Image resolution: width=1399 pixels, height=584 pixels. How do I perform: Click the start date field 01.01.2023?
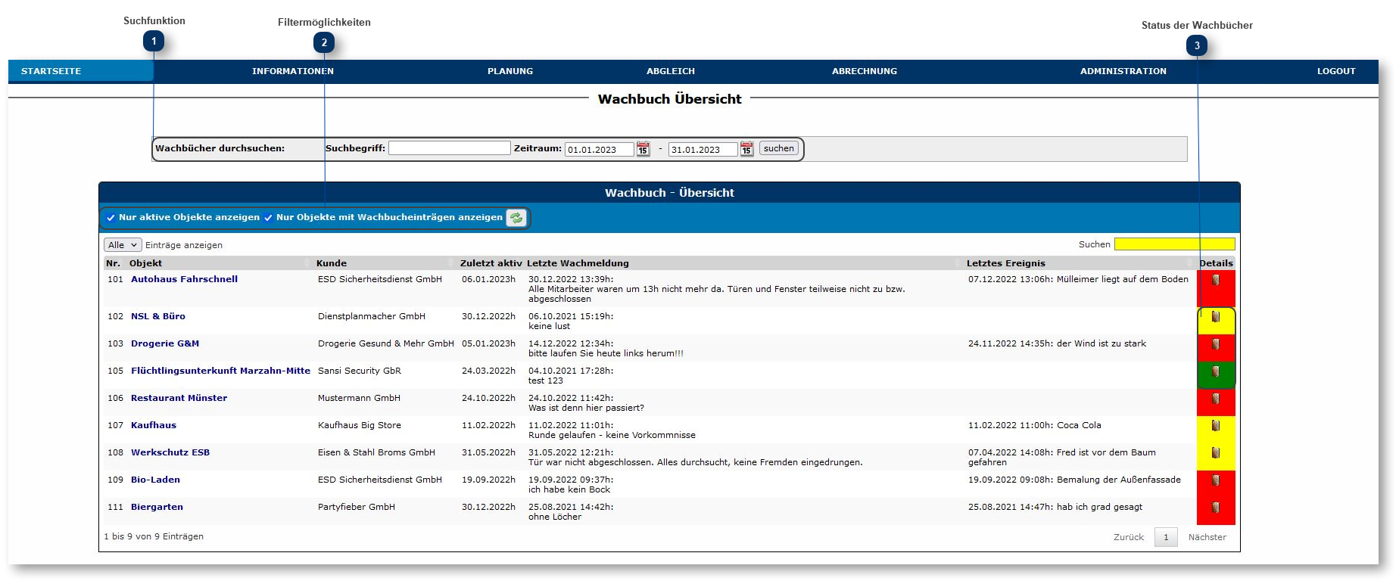[600, 150]
